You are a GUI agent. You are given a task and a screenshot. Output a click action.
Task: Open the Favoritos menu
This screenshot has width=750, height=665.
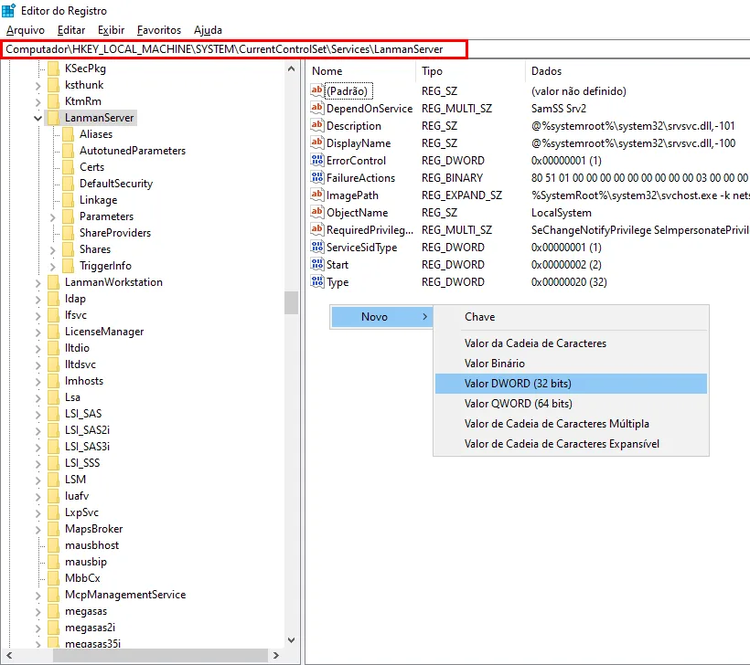pyautogui.click(x=159, y=30)
